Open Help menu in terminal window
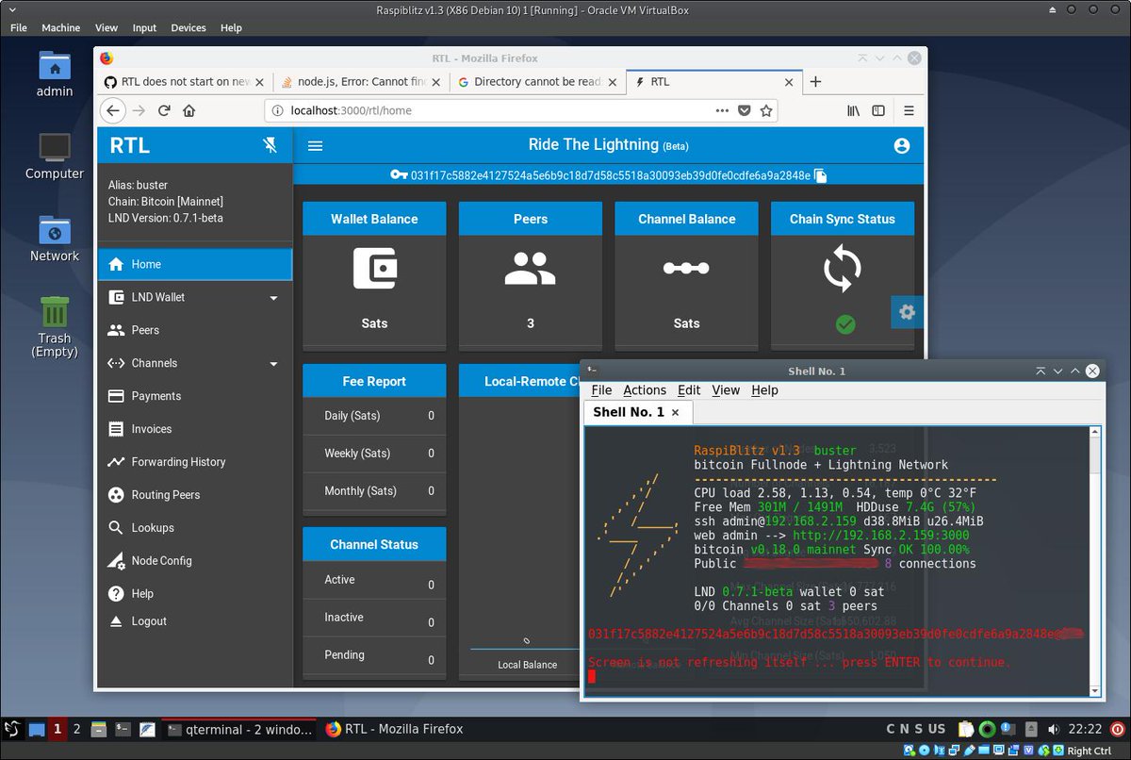Image resolution: width=1131 pixels, height=760 pixels. pyautogui.click(x=764, y=390)
